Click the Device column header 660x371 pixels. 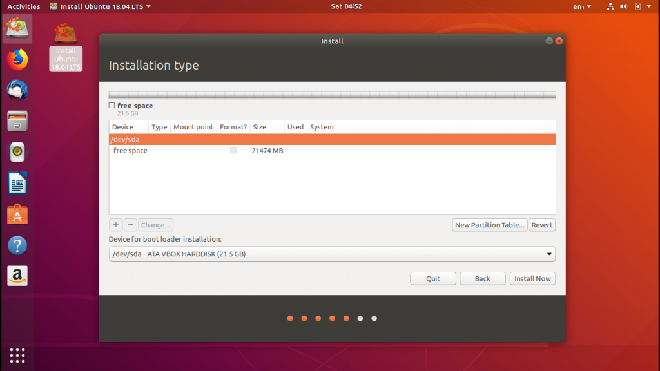point(128,127)
